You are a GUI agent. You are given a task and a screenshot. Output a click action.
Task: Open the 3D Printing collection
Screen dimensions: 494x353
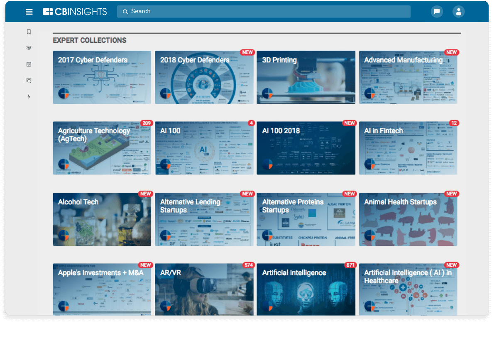(306, 77)
